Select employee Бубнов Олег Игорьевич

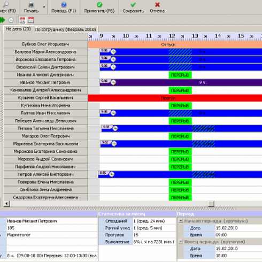(45, 44)
